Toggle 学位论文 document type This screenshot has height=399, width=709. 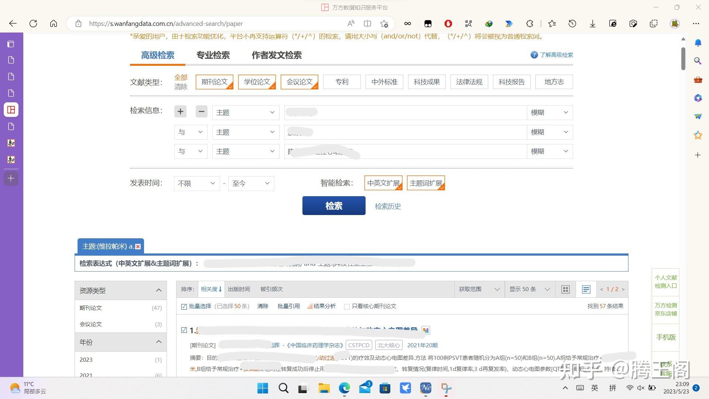coord(257,82)
